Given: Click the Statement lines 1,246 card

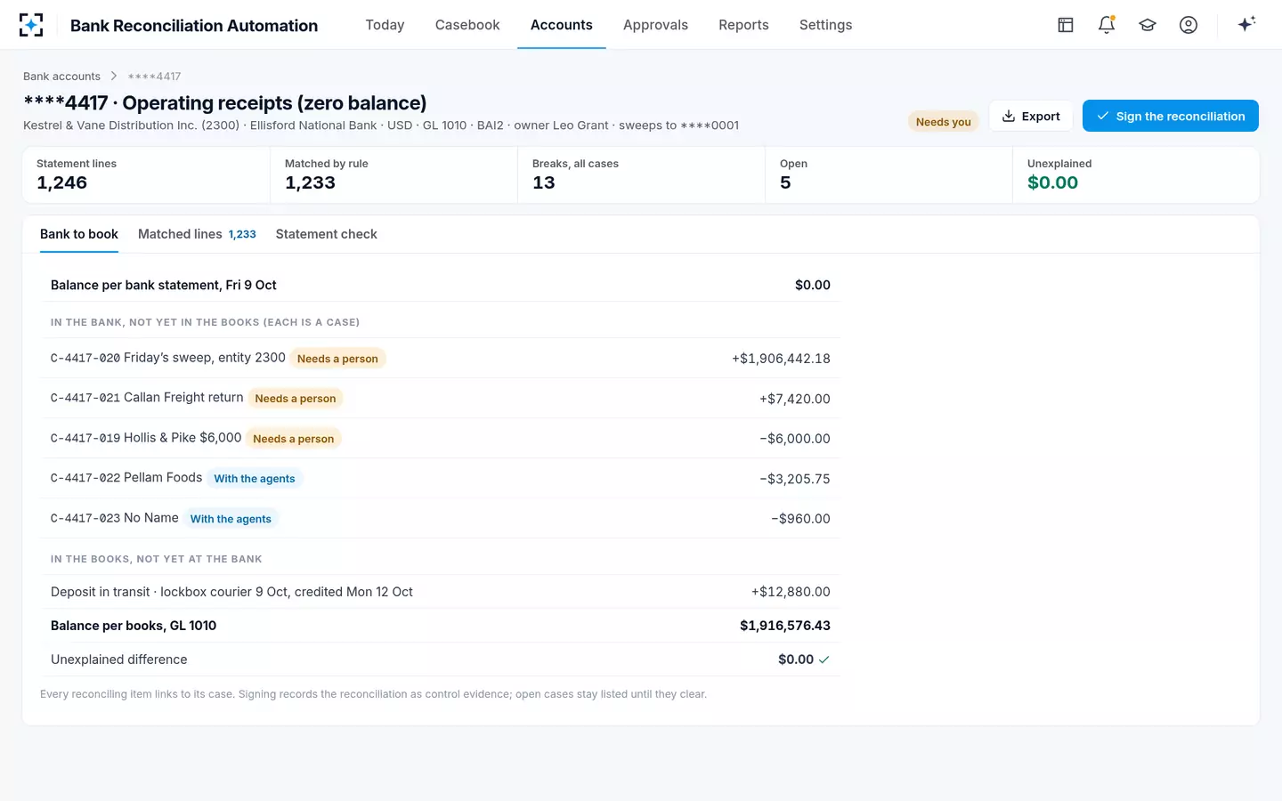Looking at the screenshot, I should coord(146,175).
